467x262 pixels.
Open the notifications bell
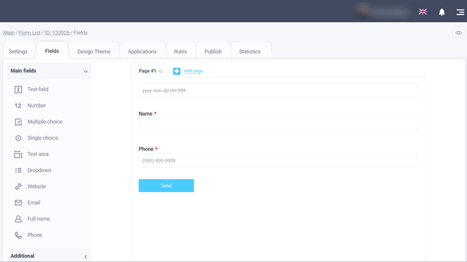pos(442,12)
